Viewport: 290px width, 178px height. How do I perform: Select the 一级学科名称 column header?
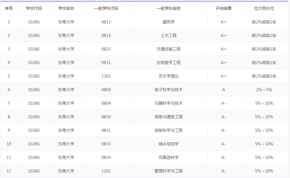click(x=168, y=8)
